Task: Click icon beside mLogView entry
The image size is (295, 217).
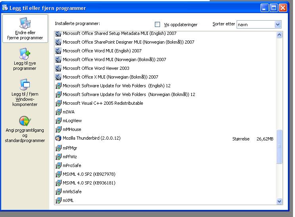Action: click(x=58, y=121)
